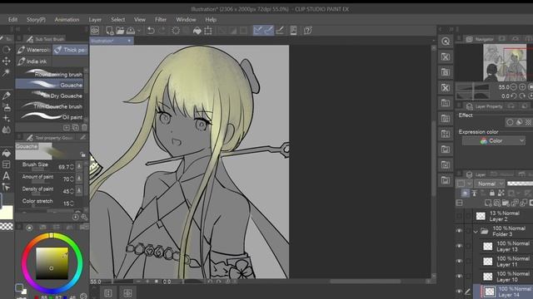This screenshot has width=533, height=299.
Task: Open the Edit menu
Action: tap(12, 20)
